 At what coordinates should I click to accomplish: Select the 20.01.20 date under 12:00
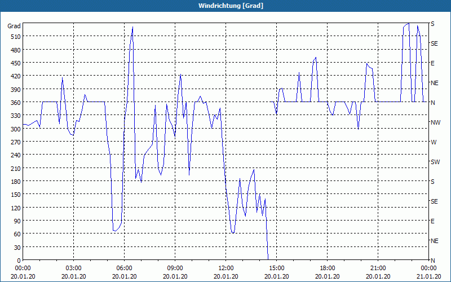pyautogui.click(x=226, y=276)
